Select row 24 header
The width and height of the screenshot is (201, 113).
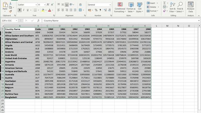click(2, 104)
